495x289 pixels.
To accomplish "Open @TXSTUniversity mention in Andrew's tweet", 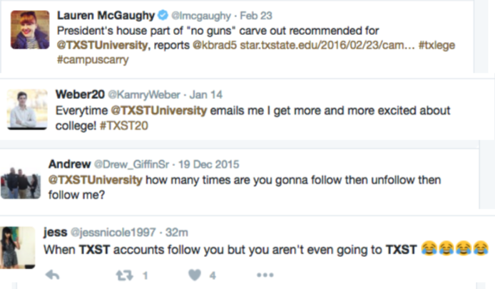I will pyautogui.click(x=96, y=180).
